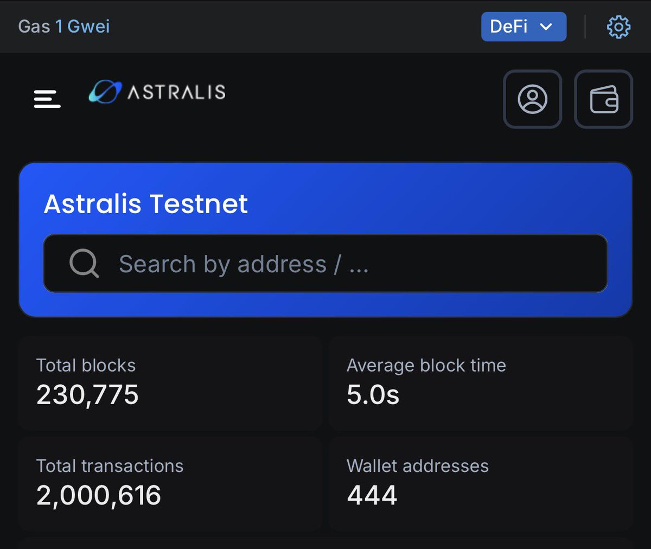Open the Total transactions value 2,000,616
Viewport: 651px width, 549px height.
coord(99,495)
